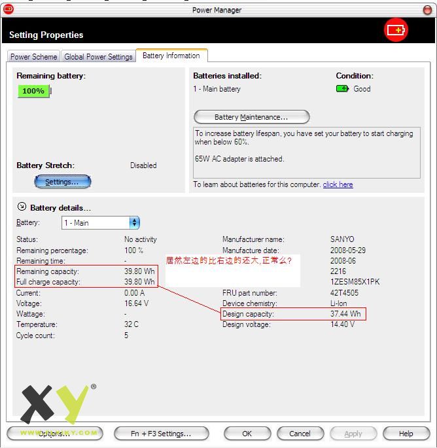Click the '42T4505' FRU part number
This screenshot has width=437, height=448.
[344, 292]
